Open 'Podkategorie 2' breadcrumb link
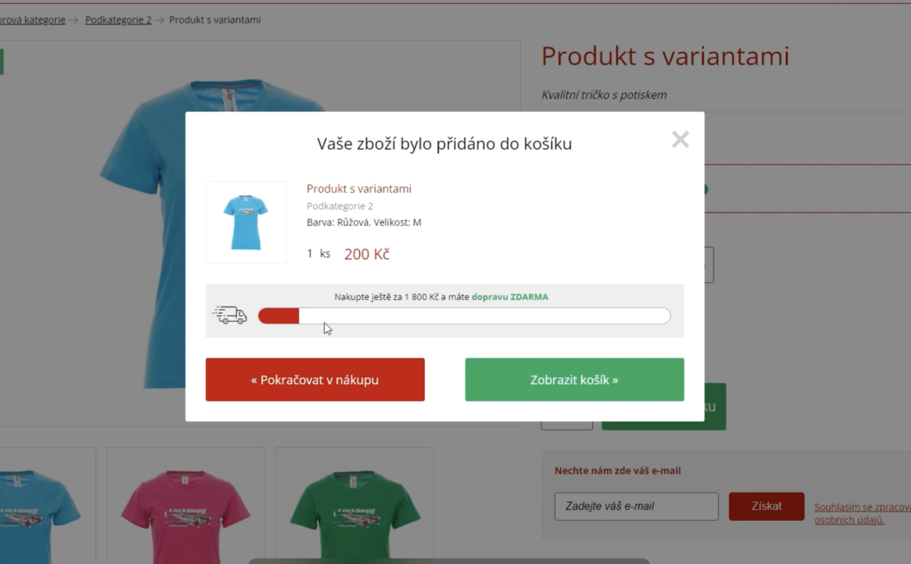This screenshot has width=911, height=564. (x=118, y=20)
